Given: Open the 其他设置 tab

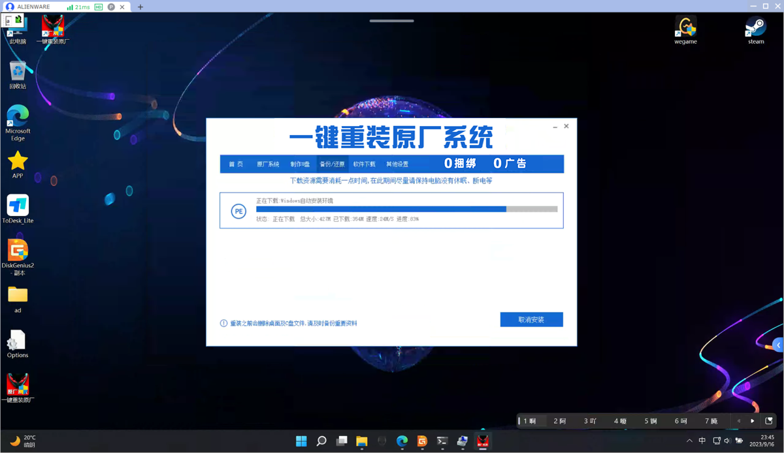Looking at the screenshot, I should (397, 164).
